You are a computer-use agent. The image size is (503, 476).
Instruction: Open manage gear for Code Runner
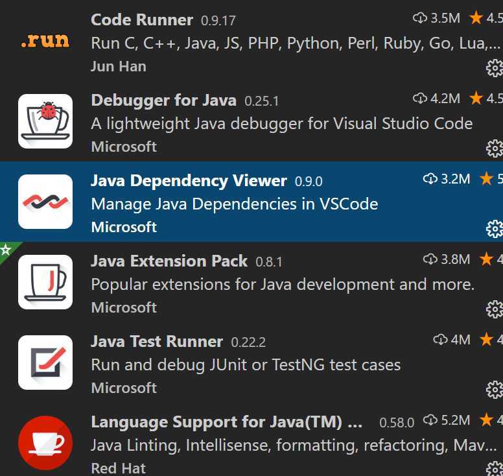(x=495, y=68)
